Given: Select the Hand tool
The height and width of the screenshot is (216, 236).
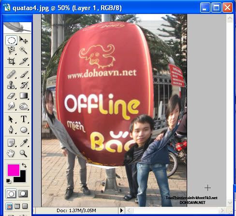Looking at the screenshot, I should (11, 153).
